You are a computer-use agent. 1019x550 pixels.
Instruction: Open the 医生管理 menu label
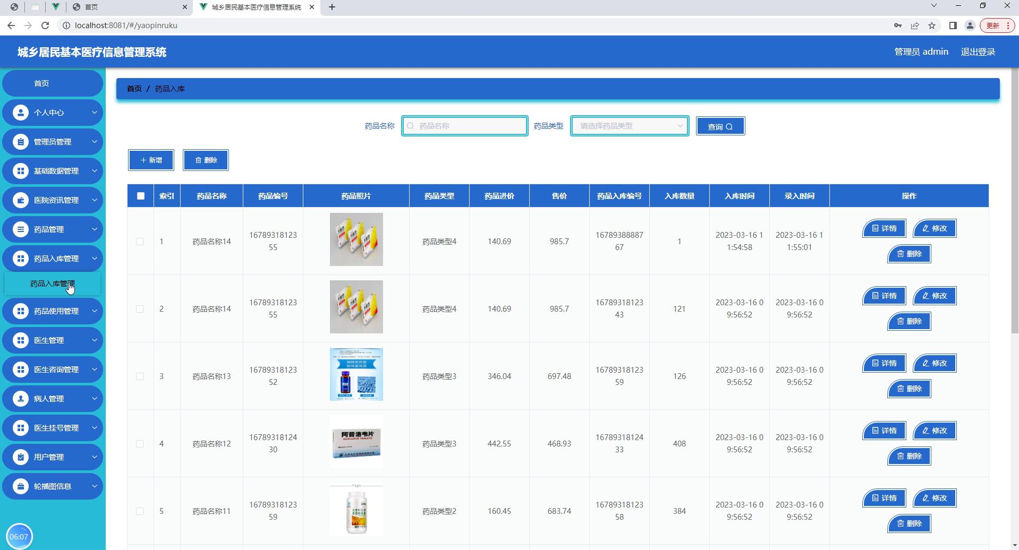click(x=49, y=340)
